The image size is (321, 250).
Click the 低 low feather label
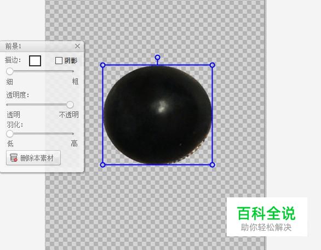(10, 144)
